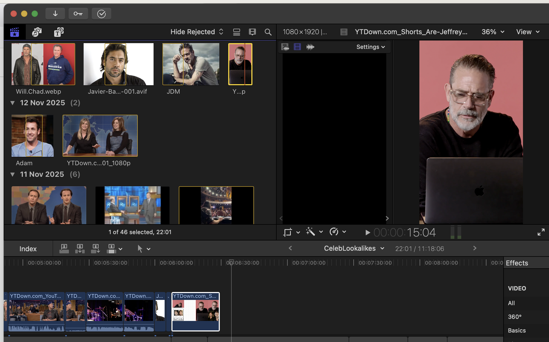Open the Titles and Generators sidebar
549x342 pixels.
pos(59,32)
